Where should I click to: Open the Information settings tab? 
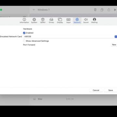coord(24,20)
